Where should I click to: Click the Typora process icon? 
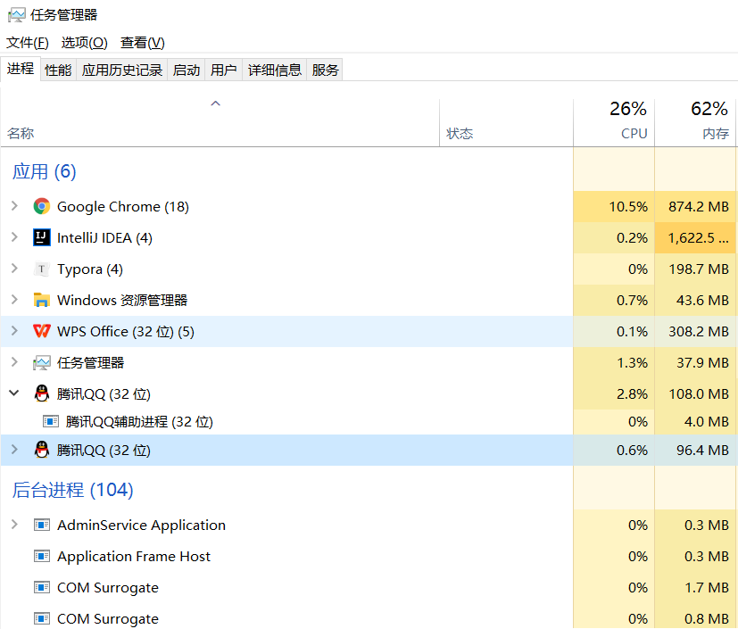42,269
